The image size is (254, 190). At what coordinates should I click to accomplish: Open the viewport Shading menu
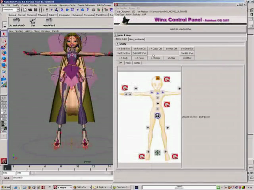[x=19, y=31]
